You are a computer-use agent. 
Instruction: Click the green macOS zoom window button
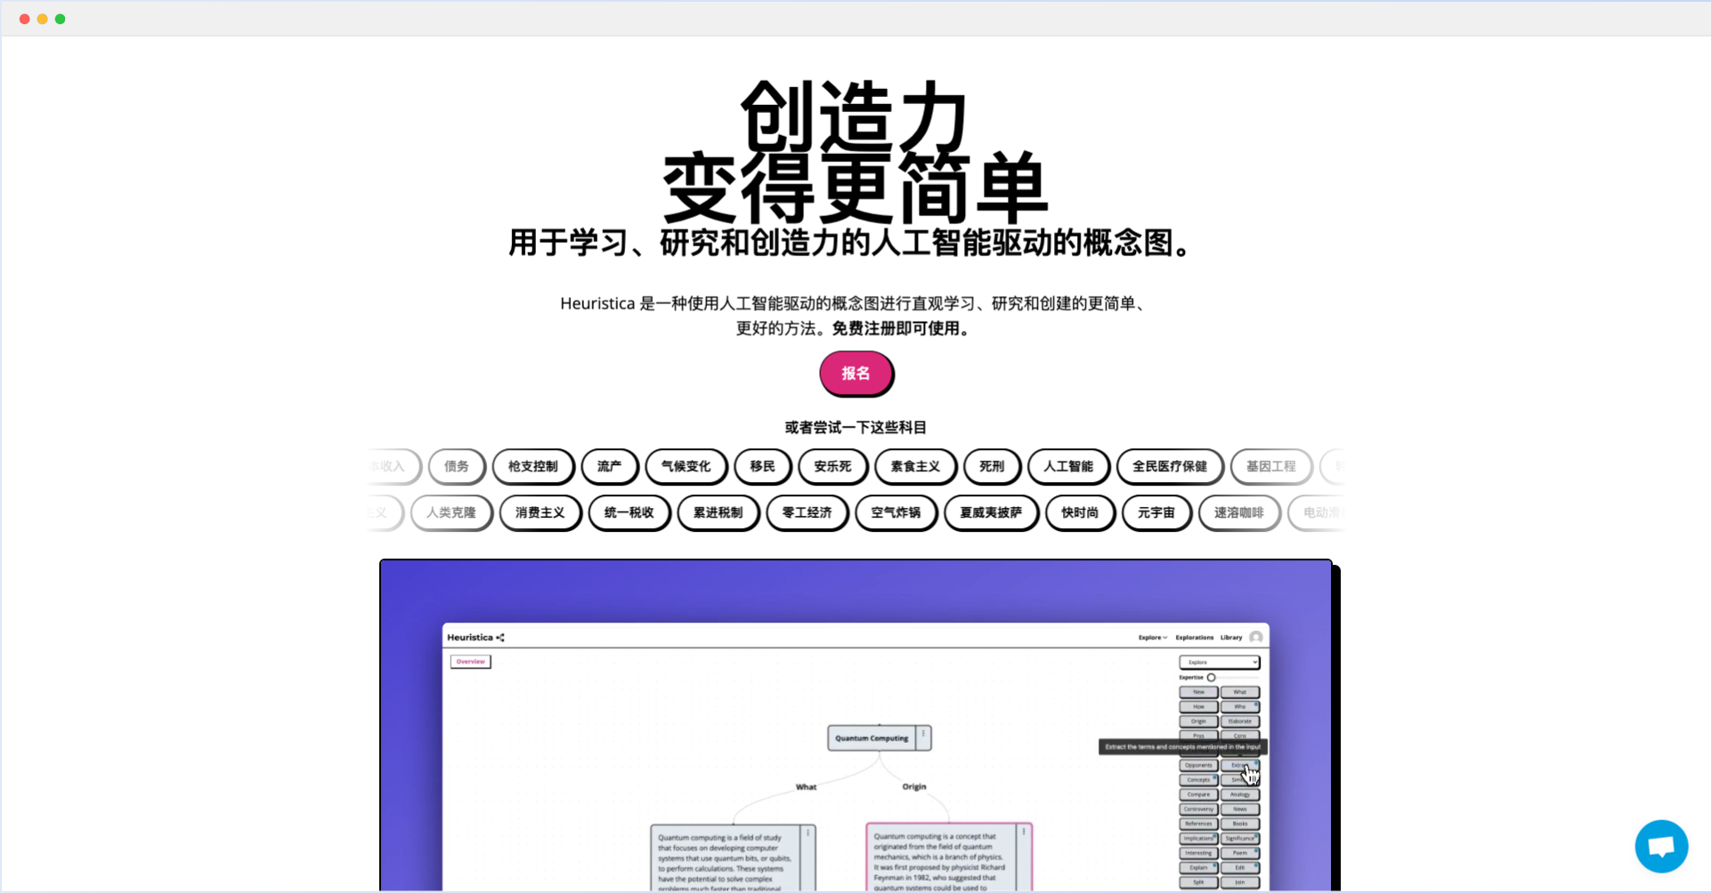61,19
